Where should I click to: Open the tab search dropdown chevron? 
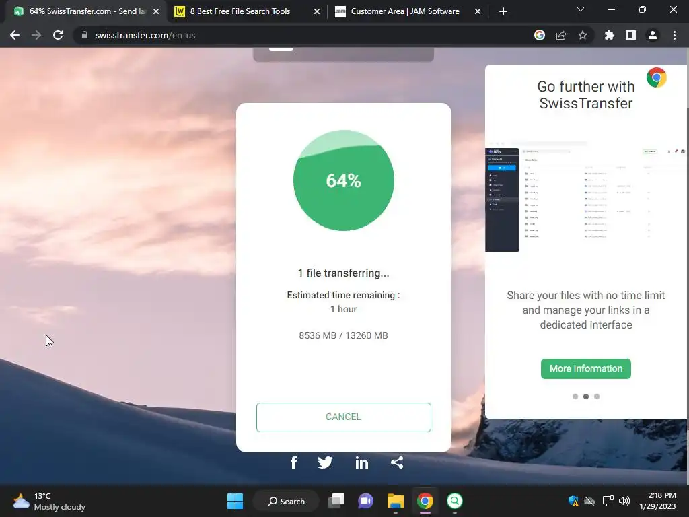click(581, 9)
